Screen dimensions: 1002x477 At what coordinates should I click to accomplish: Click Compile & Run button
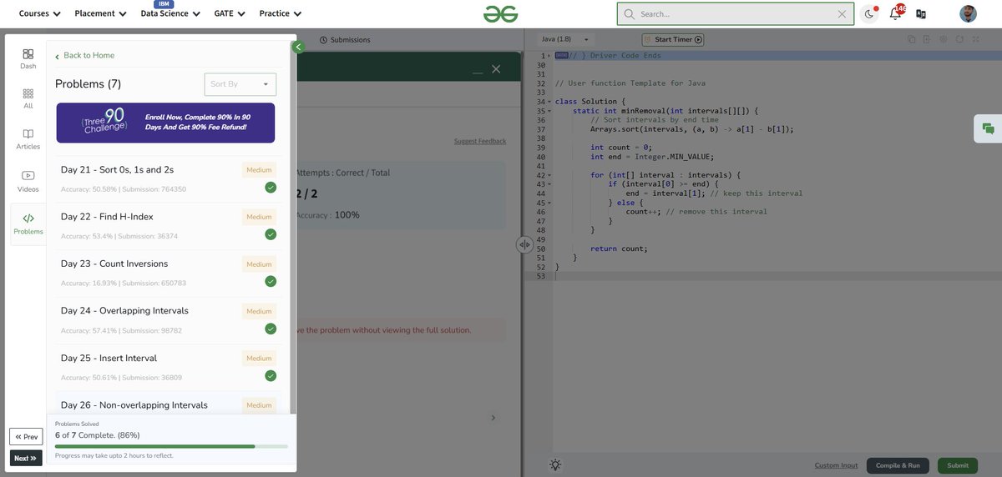pyautogui.click(x=898, y=465)
